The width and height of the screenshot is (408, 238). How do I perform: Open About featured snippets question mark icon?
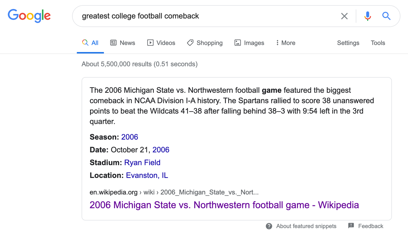pyautogui.click(x=269, y=226)
